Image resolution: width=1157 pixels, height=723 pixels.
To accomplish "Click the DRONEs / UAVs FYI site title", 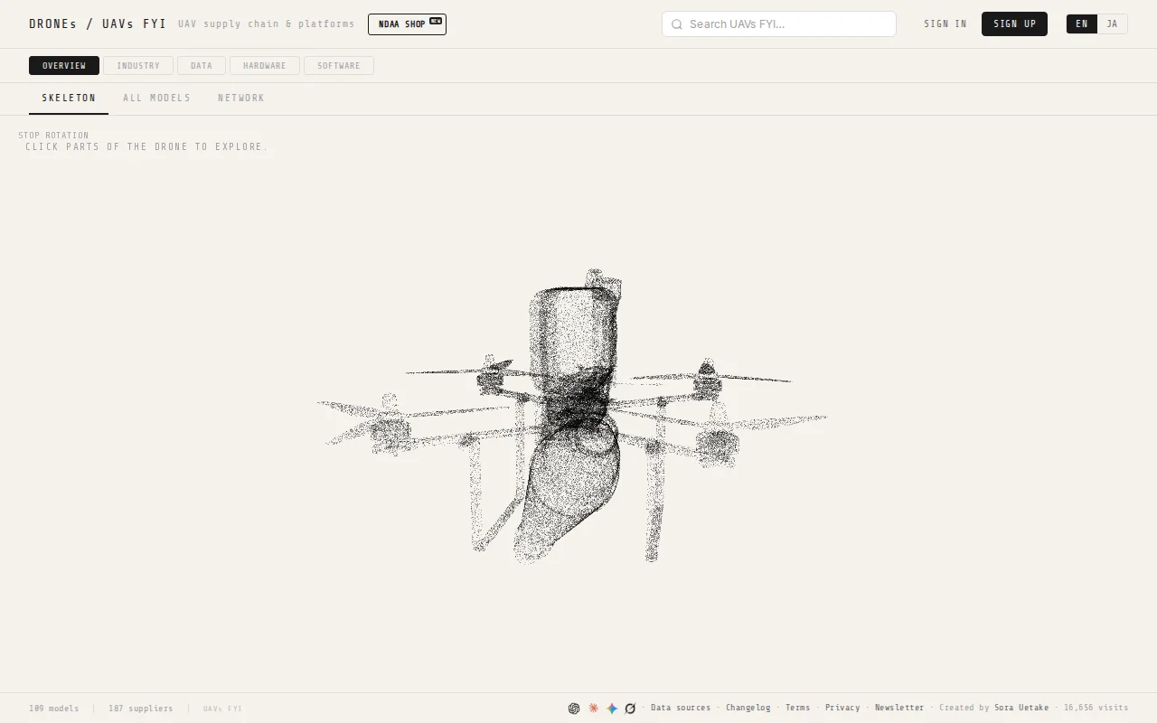I will 98,24.
